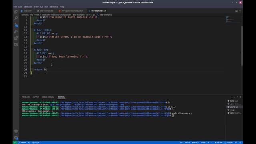256x144 pixels.
Task: Click the '#ifdef HELLO' line 11
Action: click(x=42, y=30)
